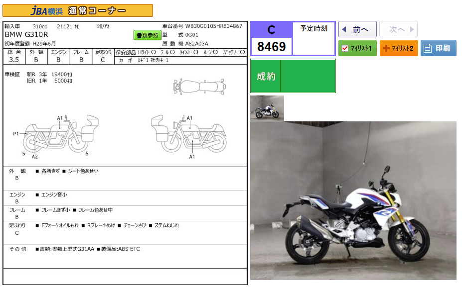The width and height of the screenshot is (462, 288).
Task: Select engine code A82A03A
Action: pyautogui.click(x=196, y=44)
